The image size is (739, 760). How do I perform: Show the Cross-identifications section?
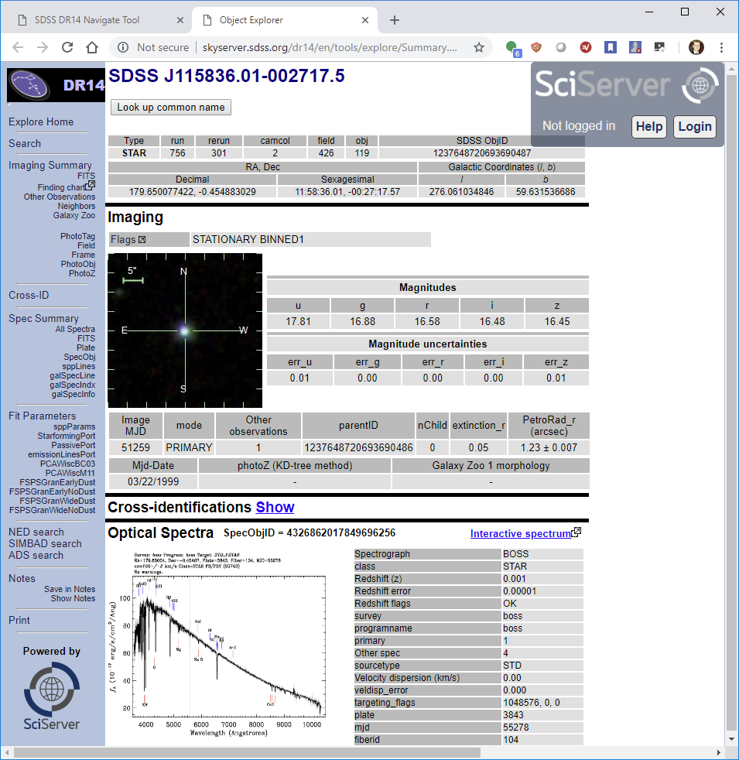click(275, 508)
